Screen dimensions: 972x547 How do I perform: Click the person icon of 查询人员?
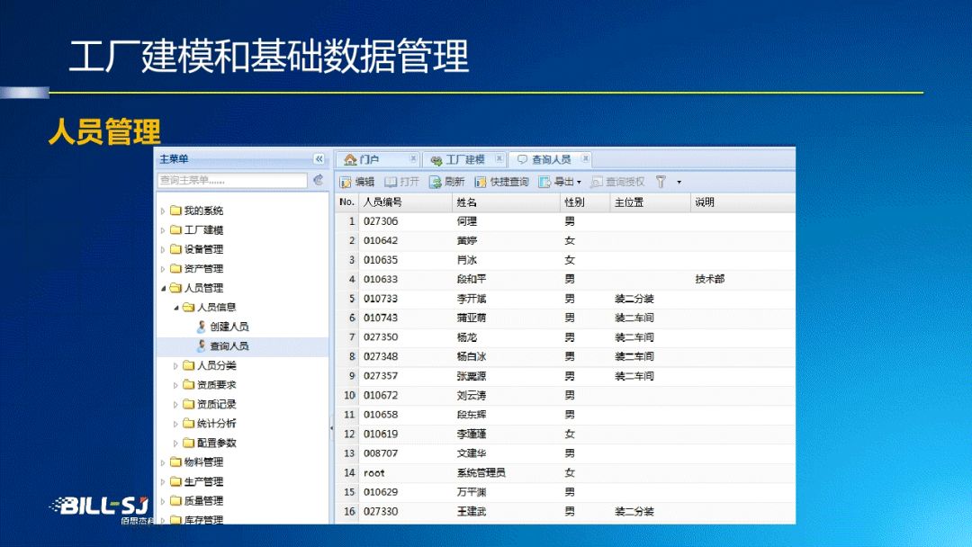pos(202,345)
